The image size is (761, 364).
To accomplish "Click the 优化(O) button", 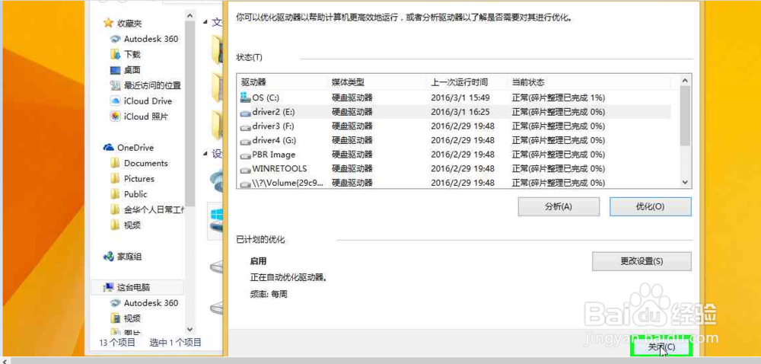I will click(x=651, y=206).
